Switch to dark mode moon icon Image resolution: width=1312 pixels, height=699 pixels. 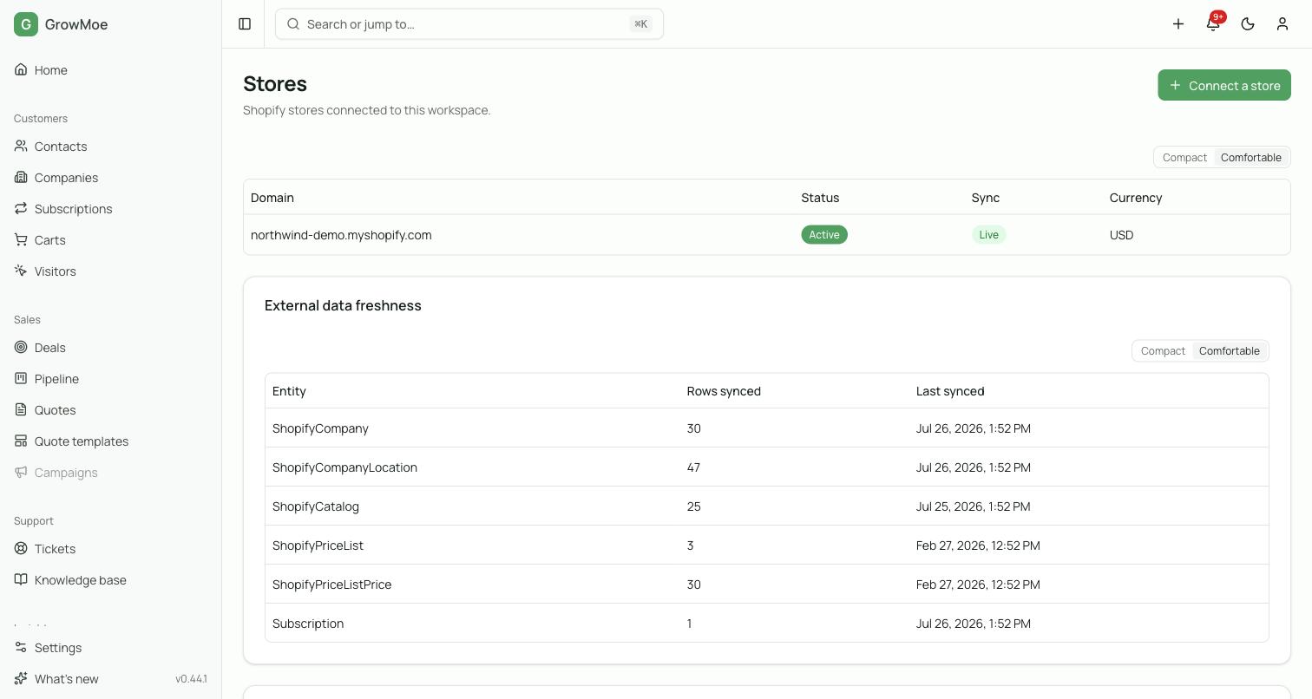[x=1248, y=24]
